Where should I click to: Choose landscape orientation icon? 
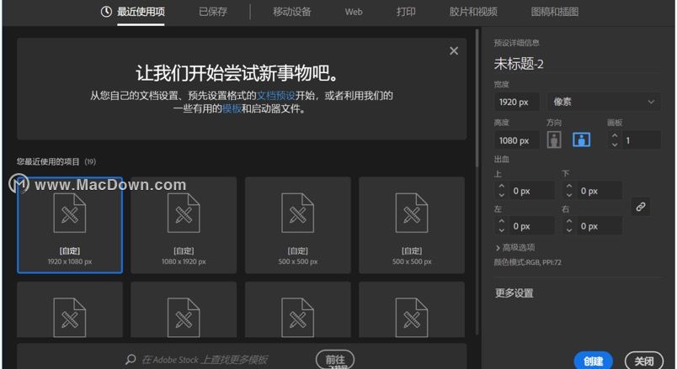click(581, 140)
